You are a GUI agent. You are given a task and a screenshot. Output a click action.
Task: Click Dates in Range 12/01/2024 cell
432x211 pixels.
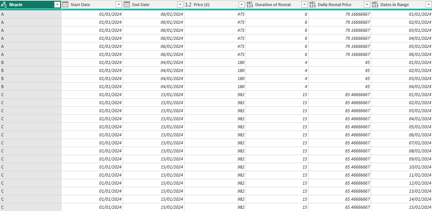401,183
